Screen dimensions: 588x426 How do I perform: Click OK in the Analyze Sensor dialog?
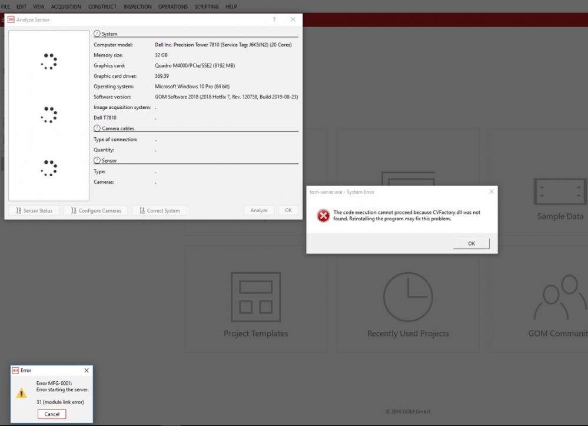[x=288, y=210]
